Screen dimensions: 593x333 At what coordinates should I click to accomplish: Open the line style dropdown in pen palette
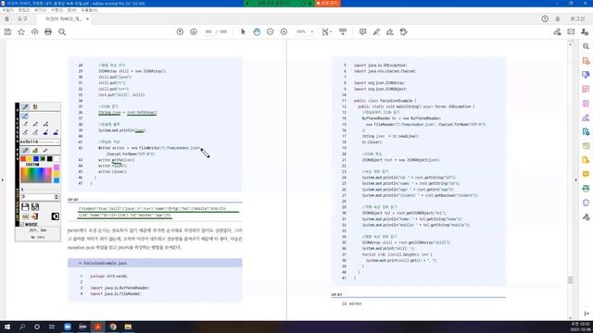point(40,142)
